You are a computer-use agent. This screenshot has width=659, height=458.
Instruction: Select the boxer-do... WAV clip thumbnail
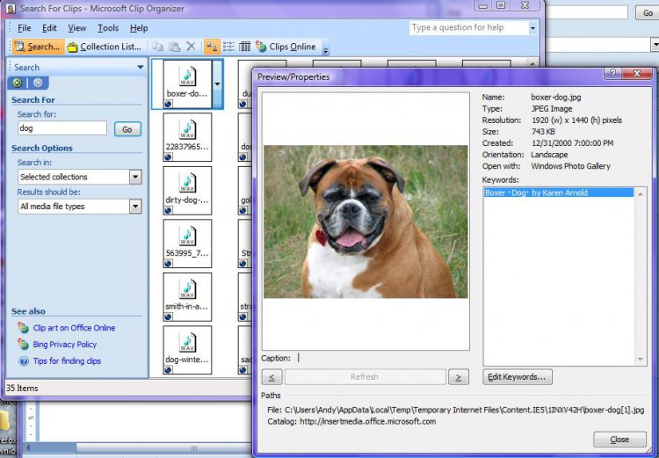(187, 84)
